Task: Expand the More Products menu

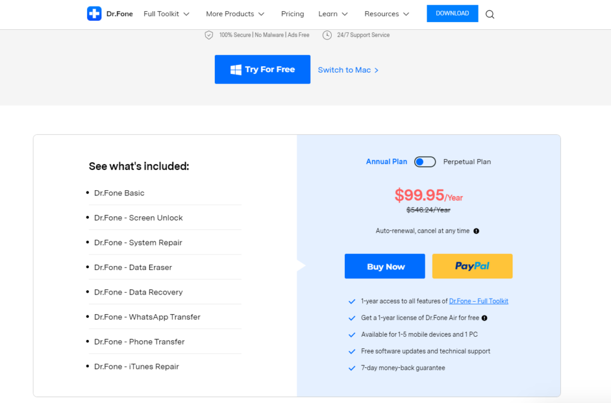Action: click(235, 14)
